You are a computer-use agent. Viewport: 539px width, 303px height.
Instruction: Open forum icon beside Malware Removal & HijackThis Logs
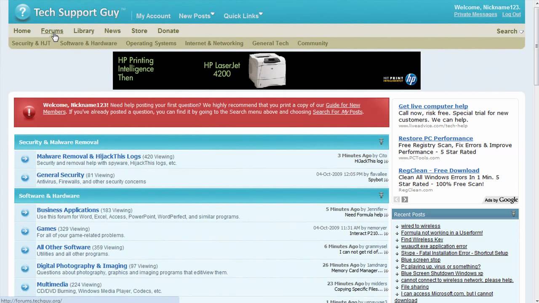pyautogui.click(x=25, y=159)
